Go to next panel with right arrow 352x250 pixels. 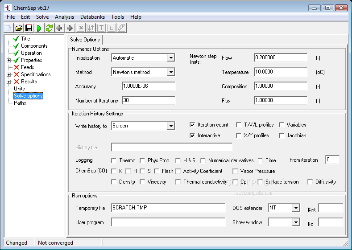[x=70, y=28]
